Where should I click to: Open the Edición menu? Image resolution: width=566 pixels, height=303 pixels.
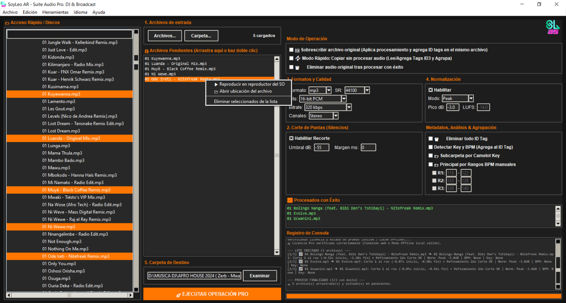pyautogui.click(x=30, y=12)
